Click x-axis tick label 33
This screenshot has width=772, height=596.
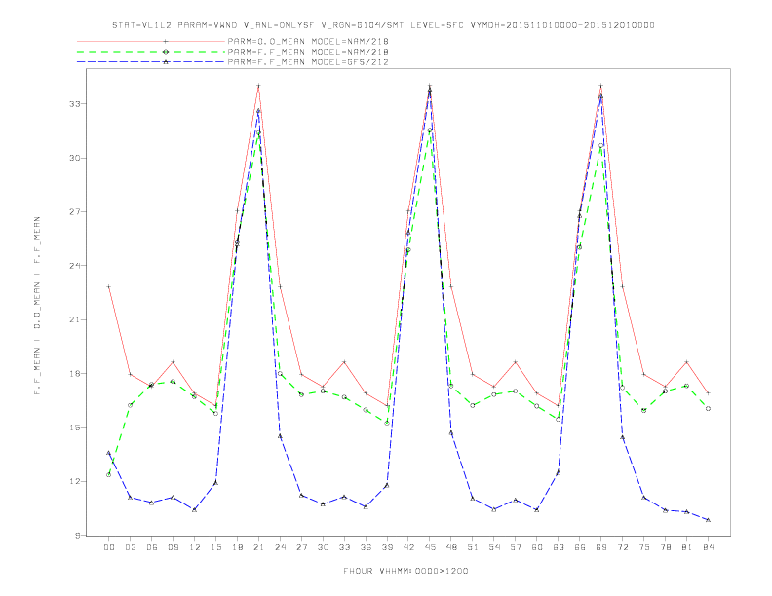pos(344,547)
